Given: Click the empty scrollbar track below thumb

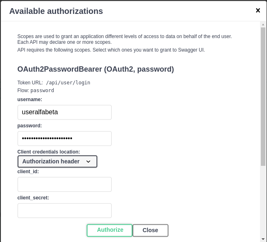Looking at the screenshot, I should [x=263, y=201].
